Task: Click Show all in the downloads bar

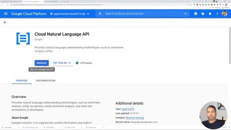Action: 224,127
